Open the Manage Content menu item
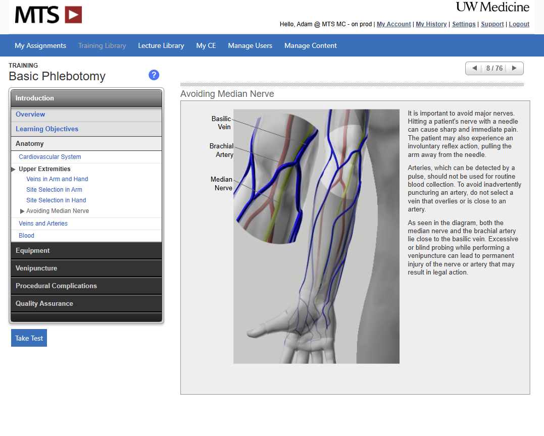Viewport: 544px width, 436px height. click(311, 45)
